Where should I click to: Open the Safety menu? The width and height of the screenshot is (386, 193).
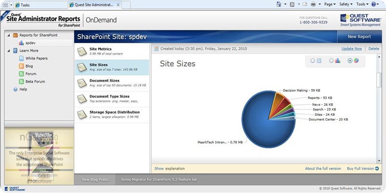pos(345,4)
